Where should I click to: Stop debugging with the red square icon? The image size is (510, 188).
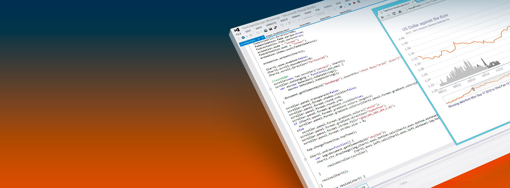tap(354, 3)
